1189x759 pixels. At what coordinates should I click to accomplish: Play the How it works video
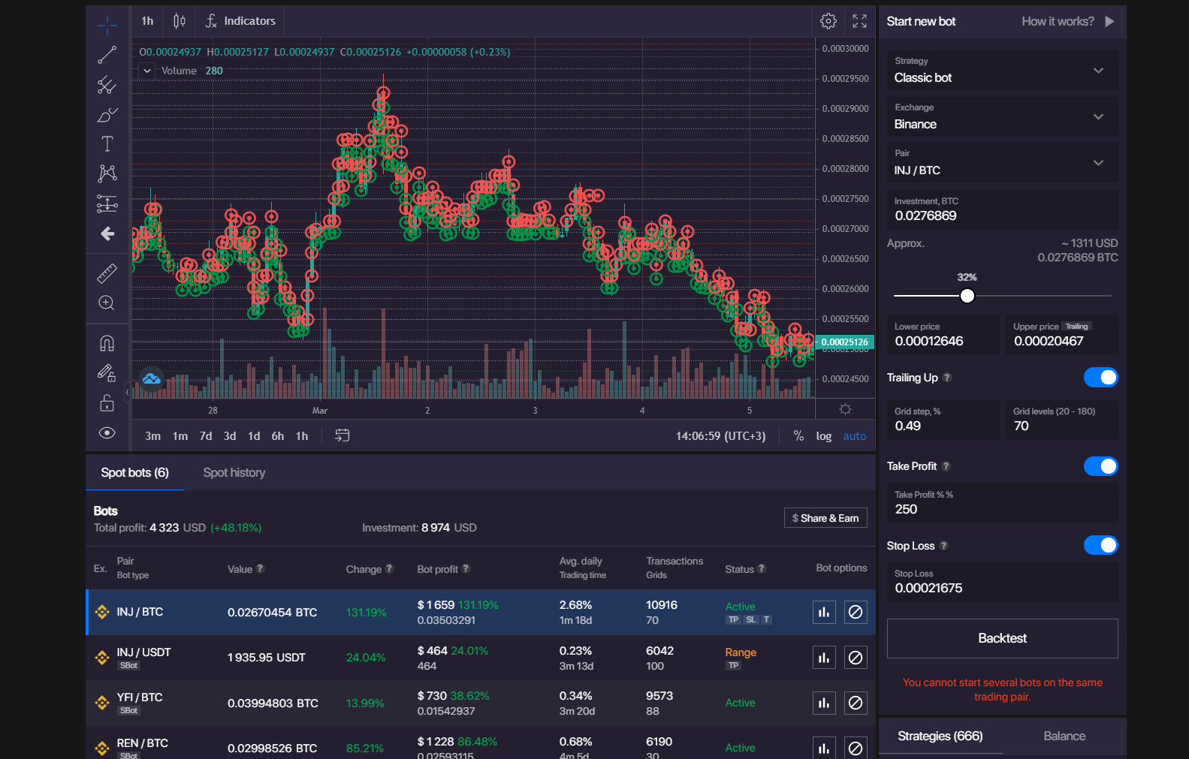[x=1109, y=21]
